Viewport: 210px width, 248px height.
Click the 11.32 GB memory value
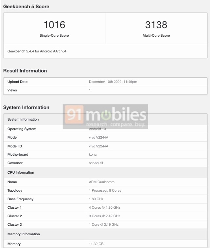[96, 244]
